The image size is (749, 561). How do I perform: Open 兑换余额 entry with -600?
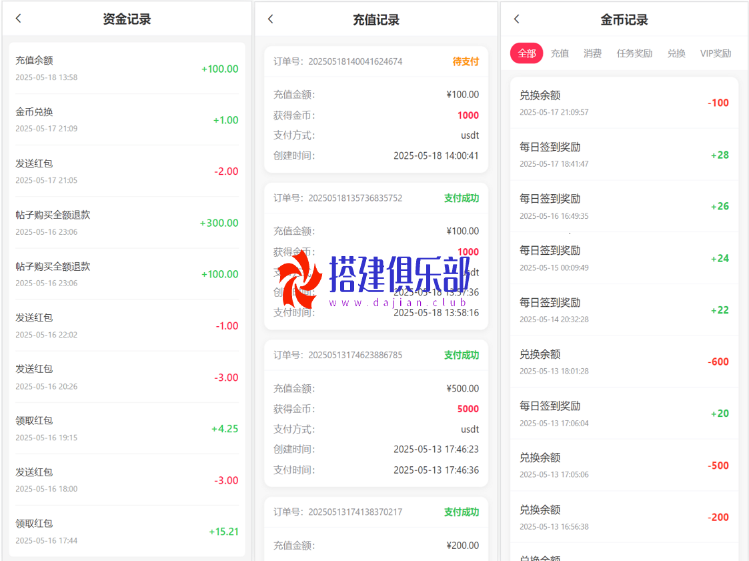pos(624,362)
